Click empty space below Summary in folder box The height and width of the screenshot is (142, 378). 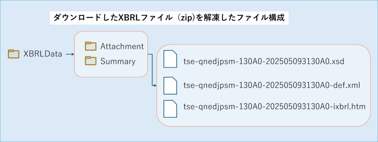(x=111, y=72)
